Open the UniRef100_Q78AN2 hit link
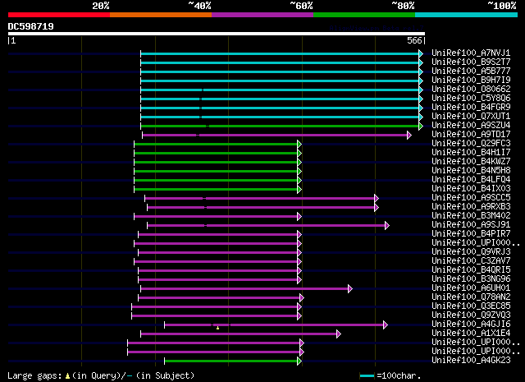525x382 pixels. (x=471, y=297)
